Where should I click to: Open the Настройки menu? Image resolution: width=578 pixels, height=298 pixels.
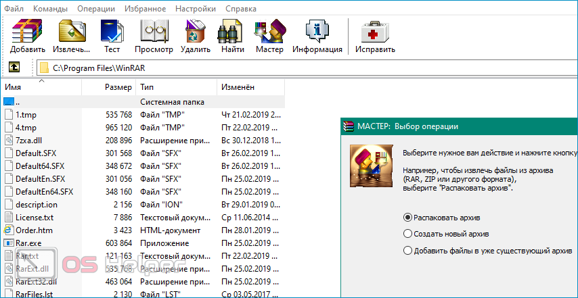(196, 9)
